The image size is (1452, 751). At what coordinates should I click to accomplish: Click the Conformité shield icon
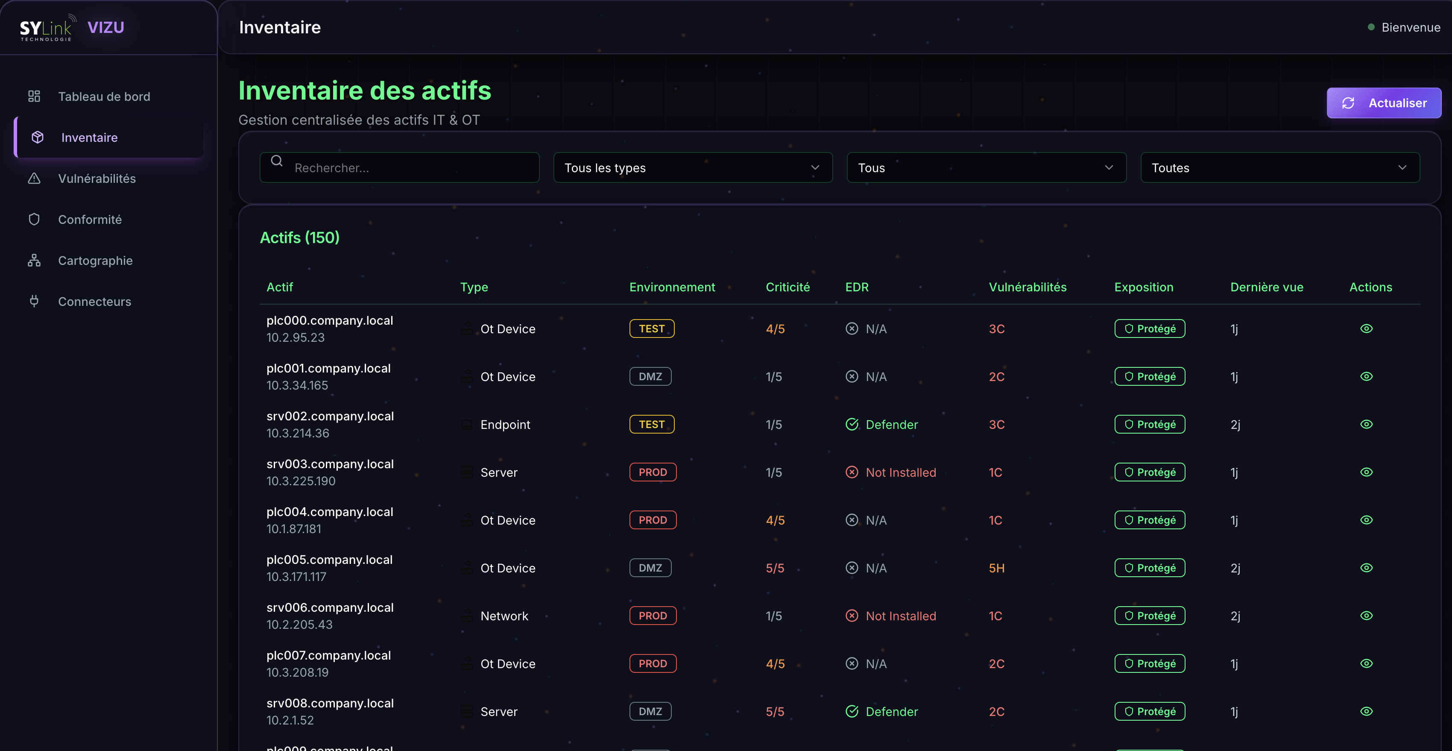click(35, 219)
